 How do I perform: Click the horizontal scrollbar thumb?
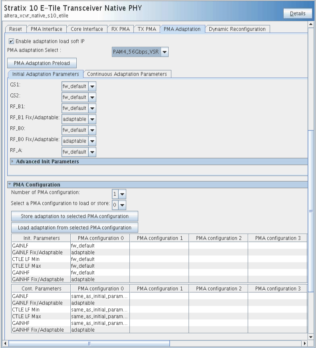point(89,343)
